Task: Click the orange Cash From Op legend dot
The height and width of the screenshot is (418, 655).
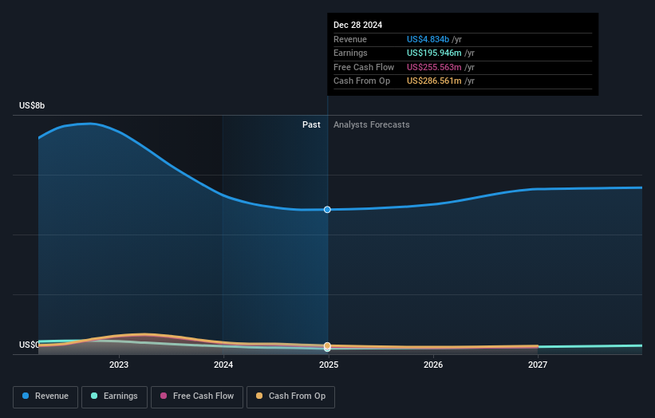Action: pyautogui.click(x=259, y=396)
